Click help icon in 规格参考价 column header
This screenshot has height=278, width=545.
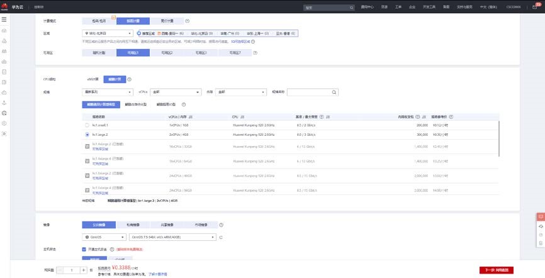coord(451,117)
